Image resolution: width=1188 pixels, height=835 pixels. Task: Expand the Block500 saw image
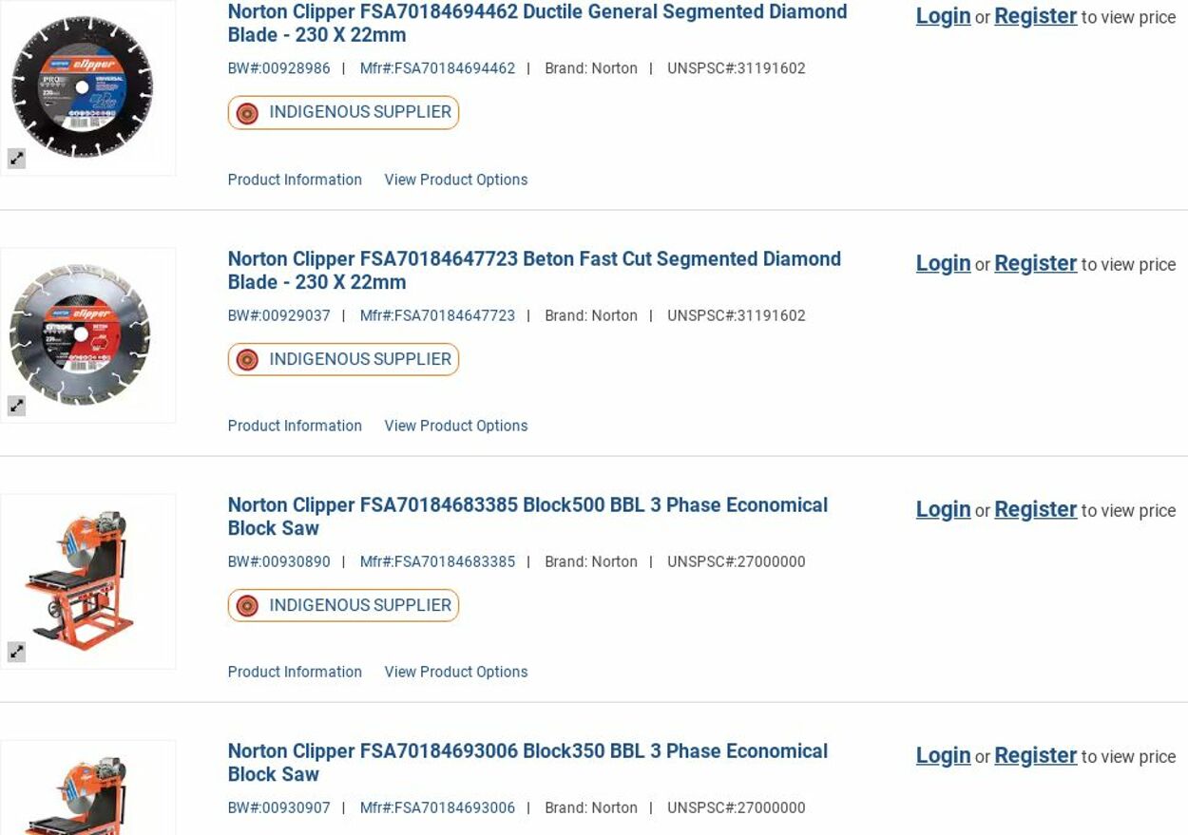[17, 652]
